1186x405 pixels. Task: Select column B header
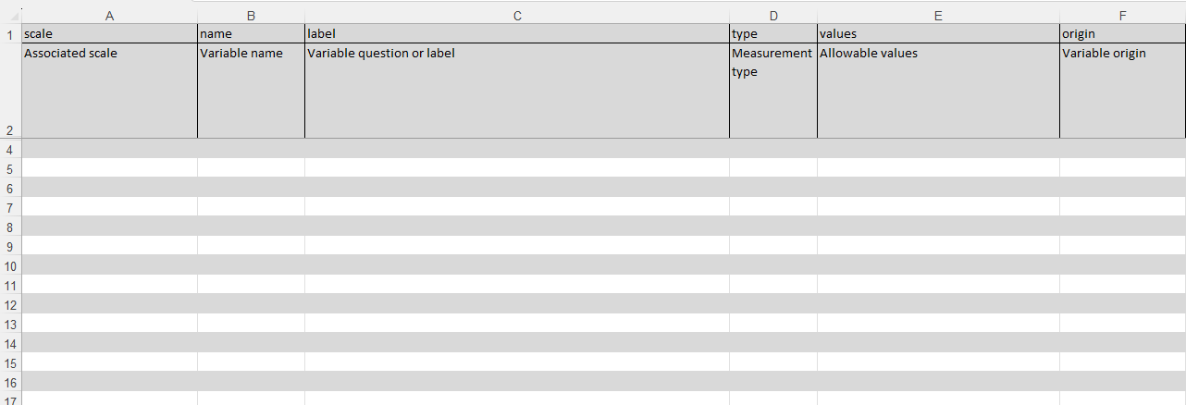[x=251, y=16]
